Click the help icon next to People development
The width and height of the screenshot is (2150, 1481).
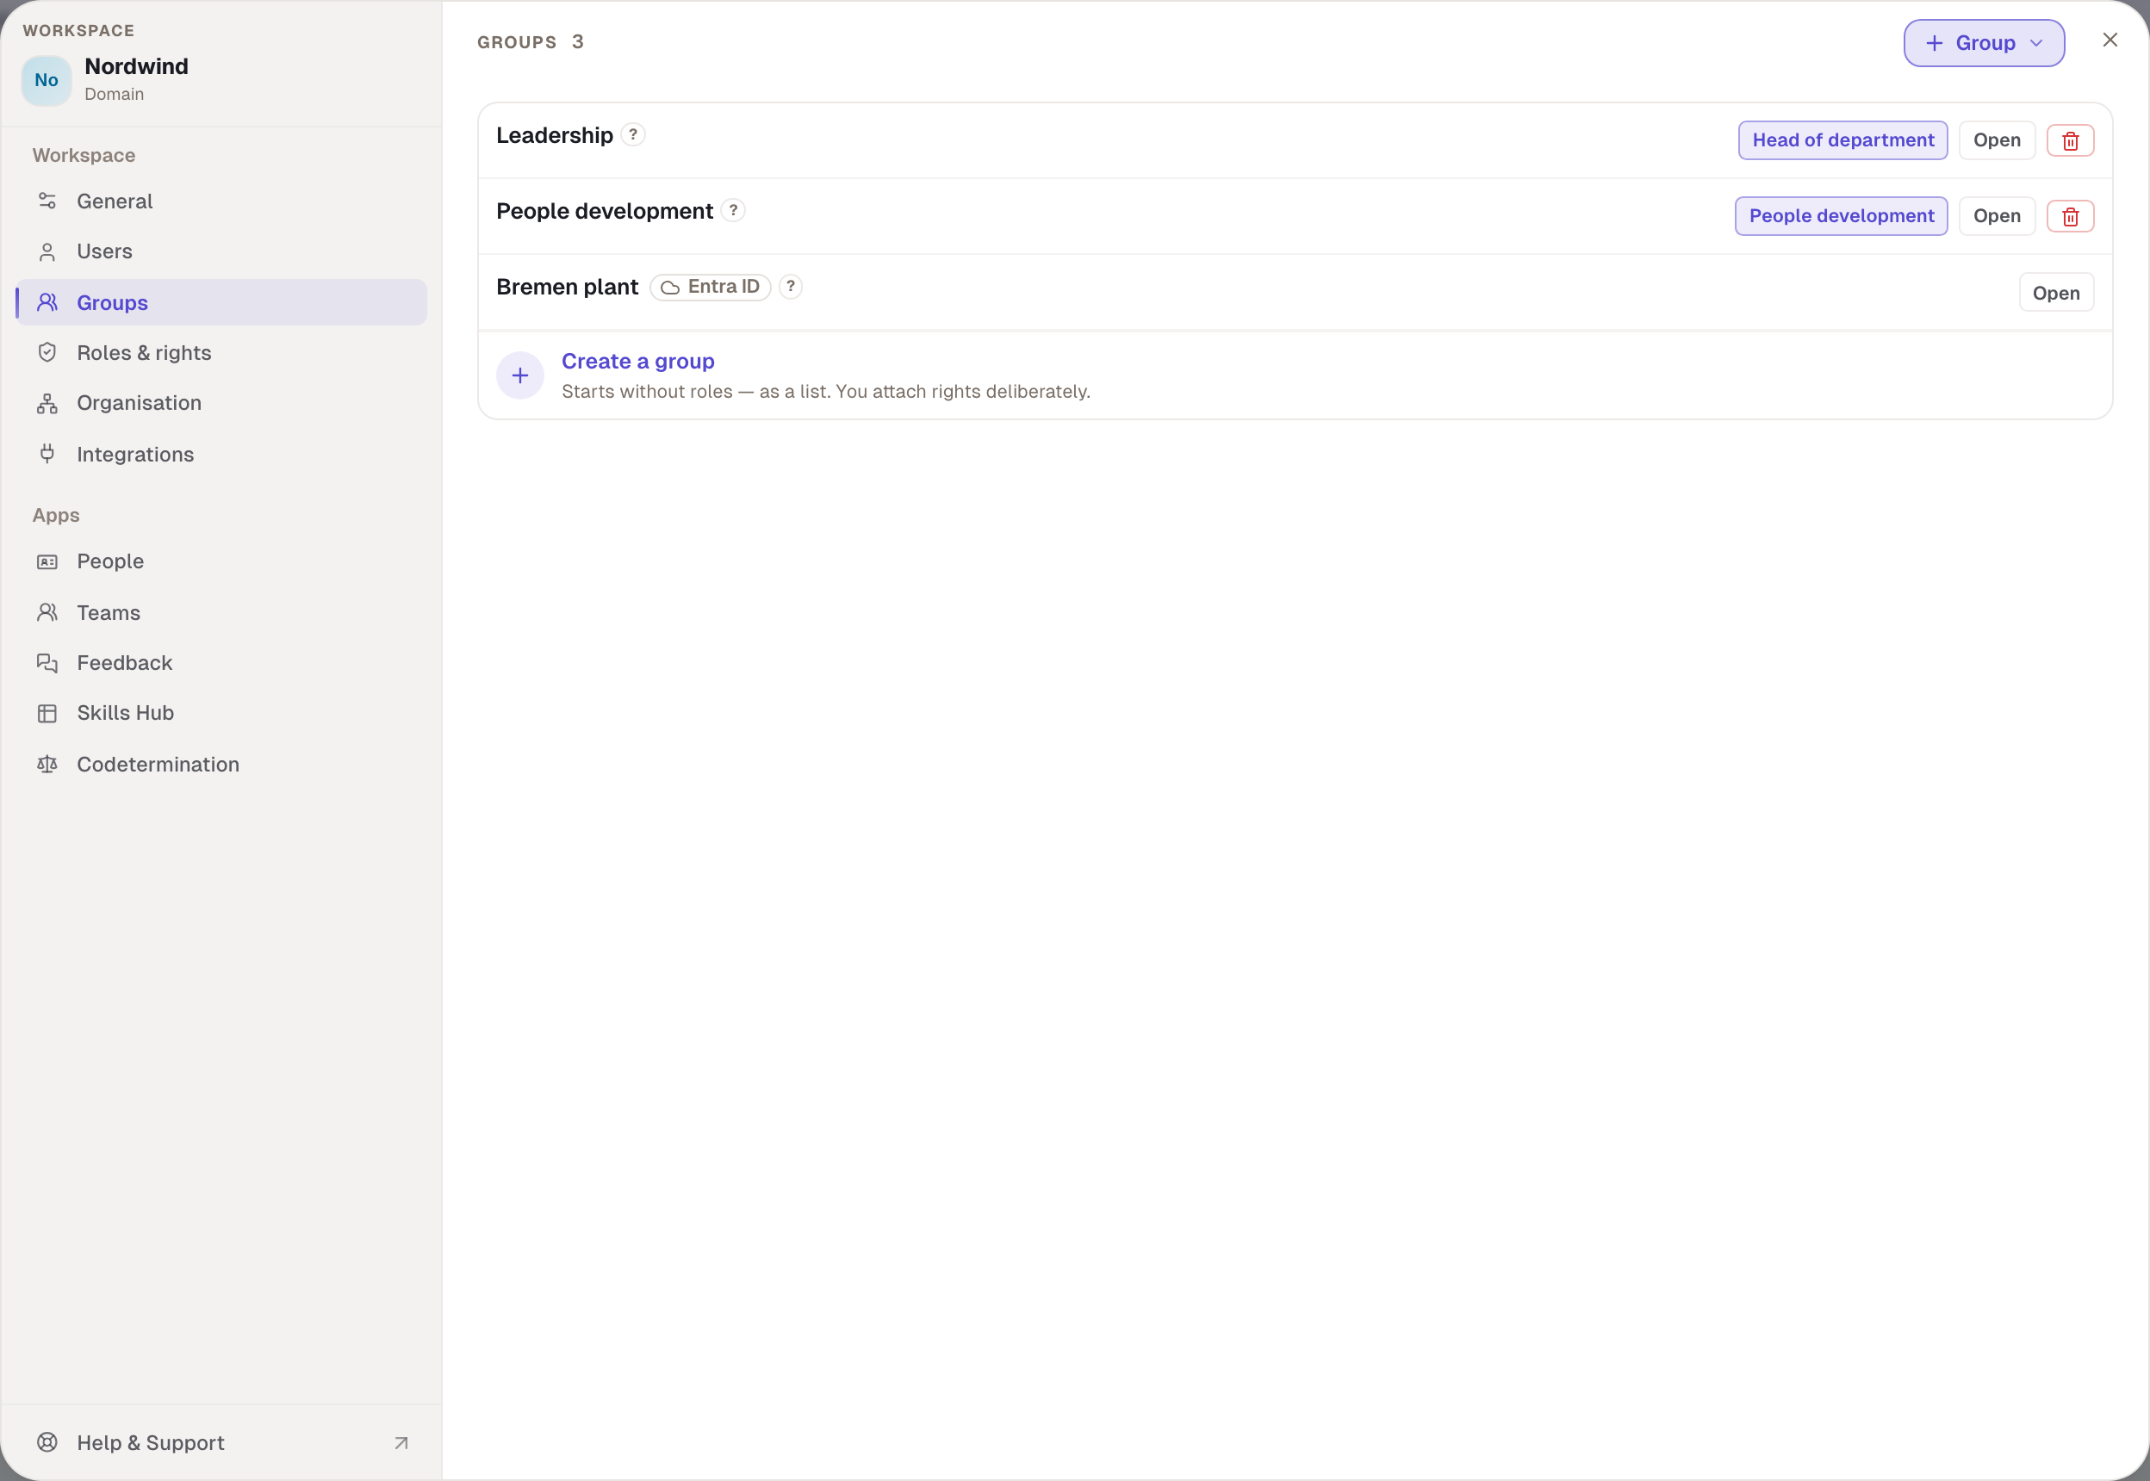tap(733, 211)
